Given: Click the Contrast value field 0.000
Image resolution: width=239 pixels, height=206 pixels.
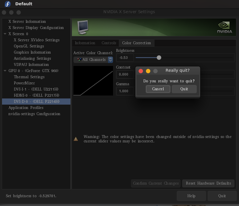Looking at the screenshot, I should point(125,74).
